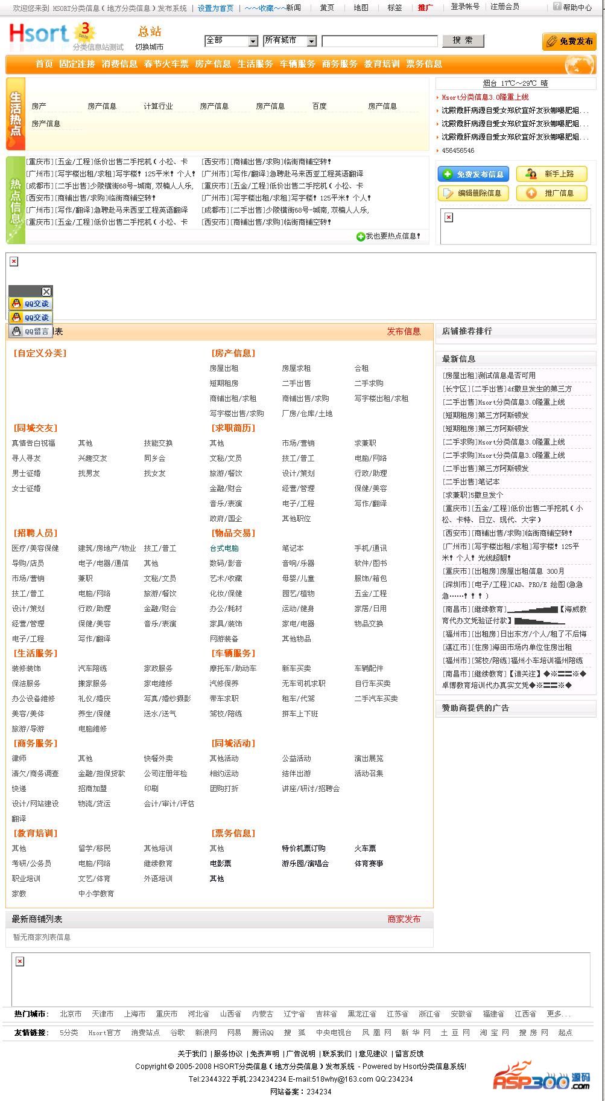This screenshot has width=605, height=1101.
Task: Click 更多... cities link
Action: pyautogui.click(x=559, y=1014)
